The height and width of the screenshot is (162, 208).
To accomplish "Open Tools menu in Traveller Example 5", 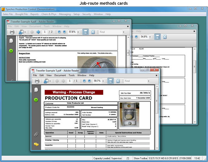I will [x=72, y=75].
